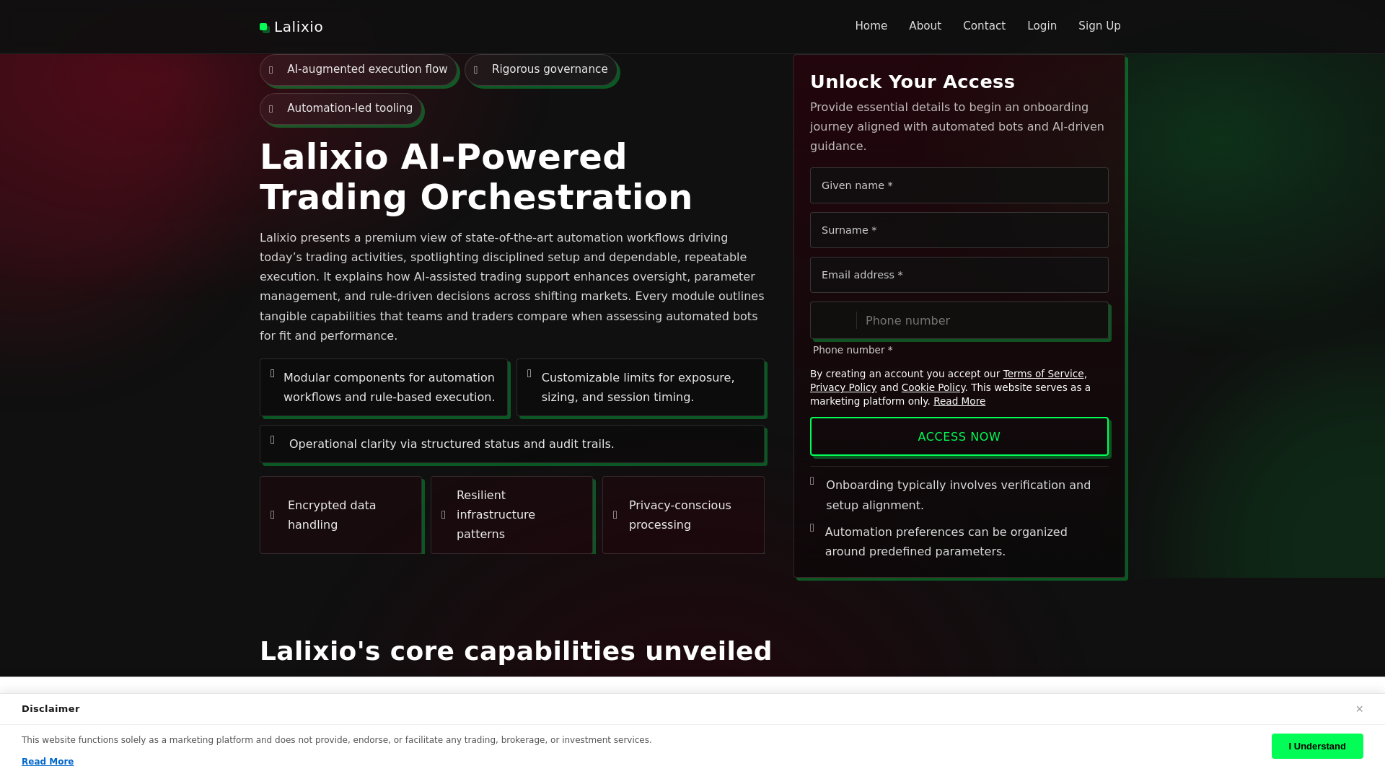Click the Encrypted data handling card
Image resolution: width=1385 pixels, height=779 pixels.
[340, 515]
